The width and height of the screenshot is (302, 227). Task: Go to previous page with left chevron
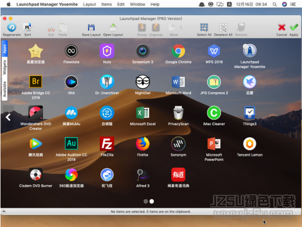8,117
